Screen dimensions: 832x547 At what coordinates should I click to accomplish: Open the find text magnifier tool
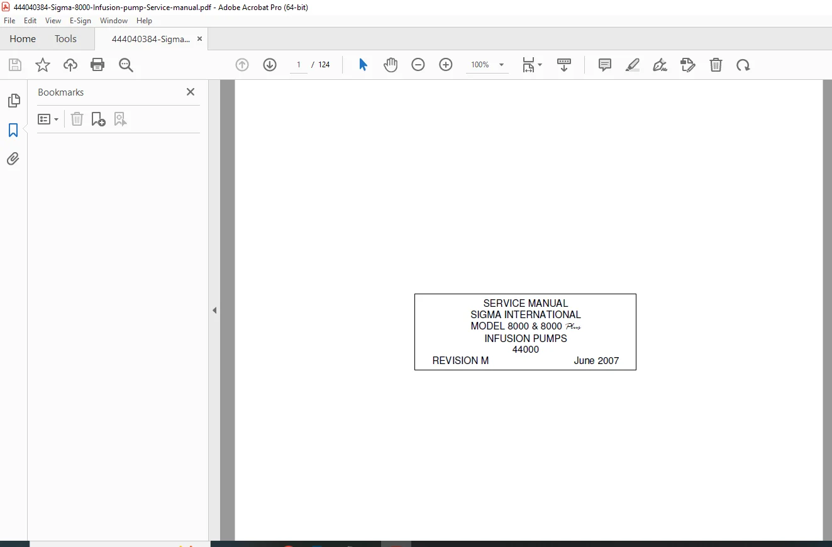click(x=126, y=65)
